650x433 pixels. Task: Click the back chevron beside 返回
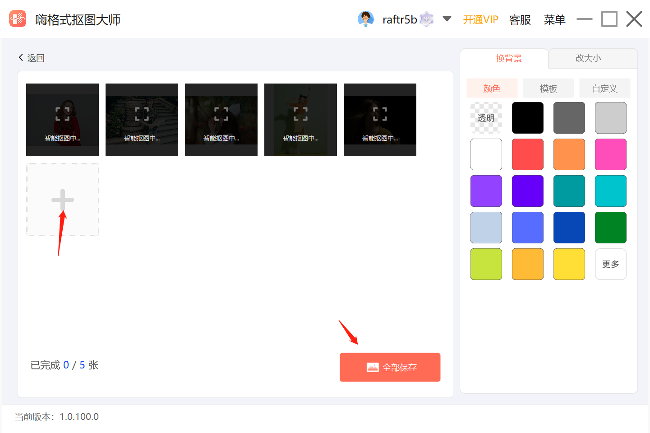21,57
